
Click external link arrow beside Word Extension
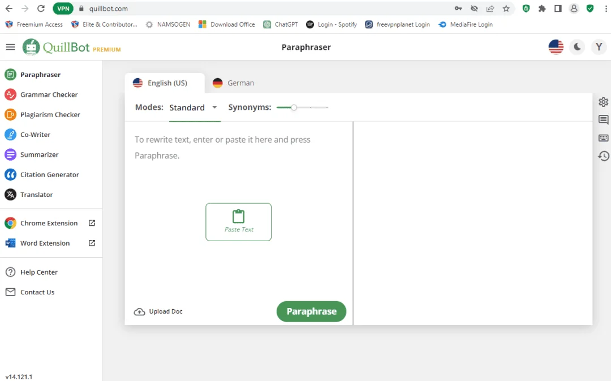click(92, 243)
